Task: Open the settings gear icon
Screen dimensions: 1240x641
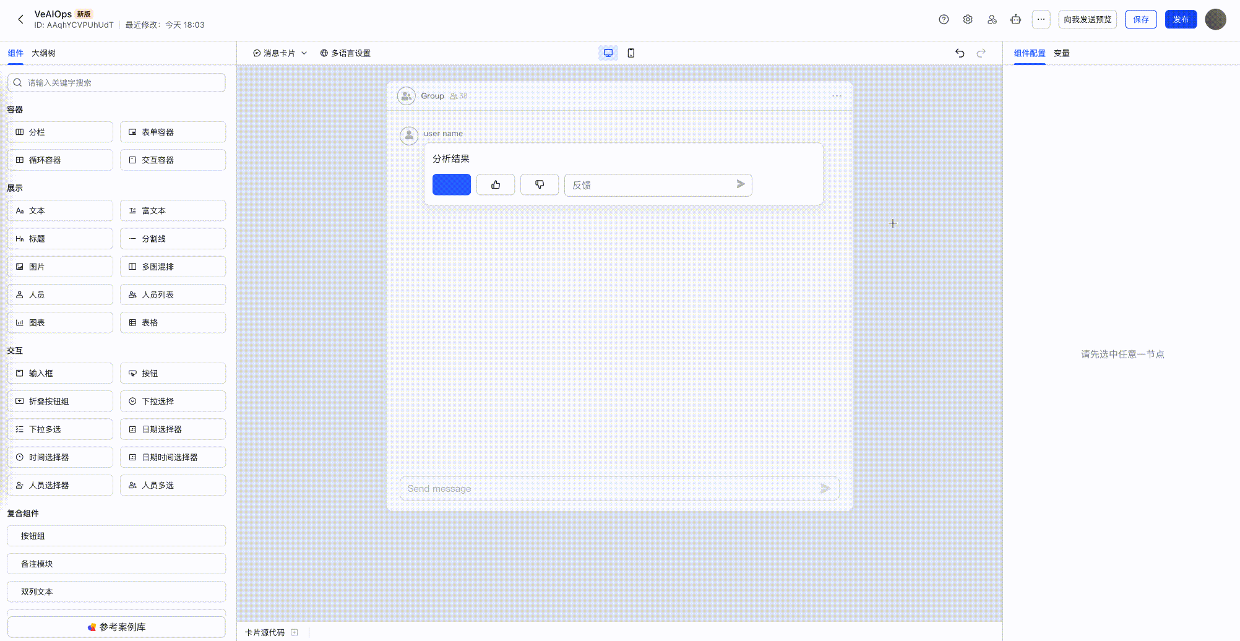Action: pos(968,19)
